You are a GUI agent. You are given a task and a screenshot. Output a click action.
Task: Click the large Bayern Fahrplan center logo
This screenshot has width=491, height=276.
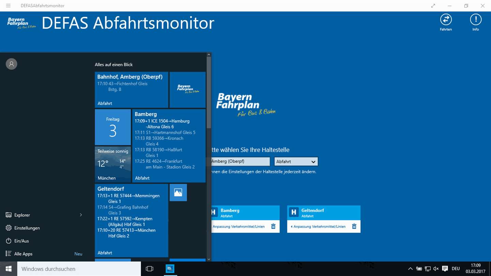click(x=245, y=105)
